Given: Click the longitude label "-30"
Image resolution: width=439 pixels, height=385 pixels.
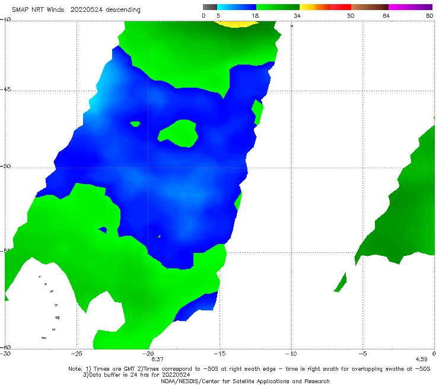Looking at the screenshot, I should [x=5, y=354].
